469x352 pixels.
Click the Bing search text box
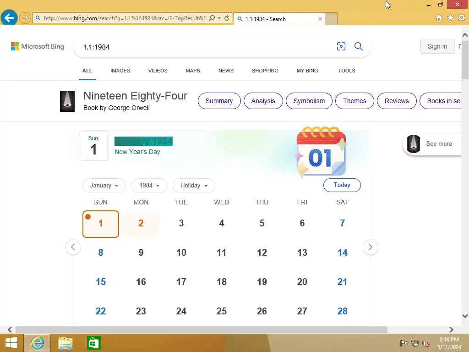[x=207, y=47]
